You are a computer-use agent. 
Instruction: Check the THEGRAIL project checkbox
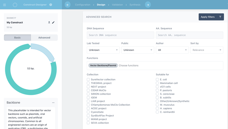pos(88,83)
